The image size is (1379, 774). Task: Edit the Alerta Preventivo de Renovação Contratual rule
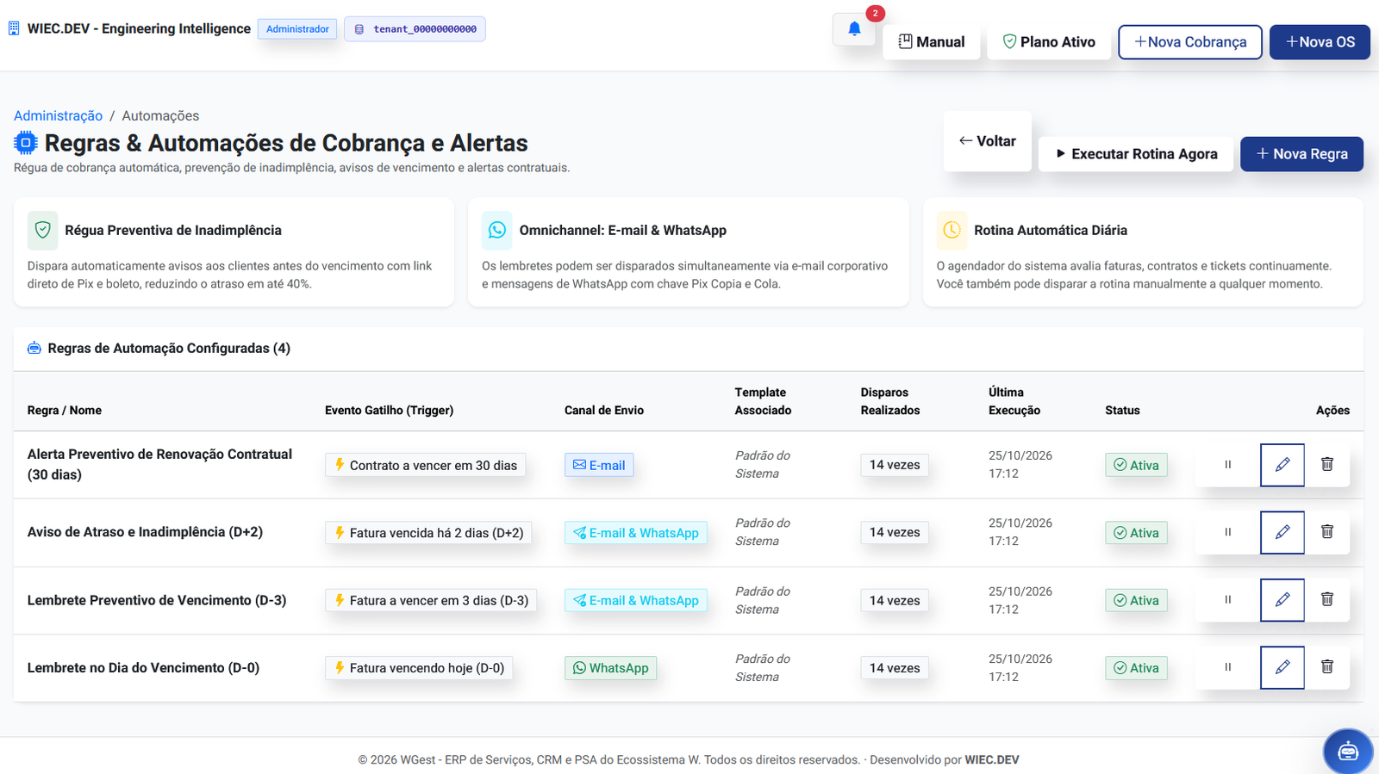[x=1282, y=465]
